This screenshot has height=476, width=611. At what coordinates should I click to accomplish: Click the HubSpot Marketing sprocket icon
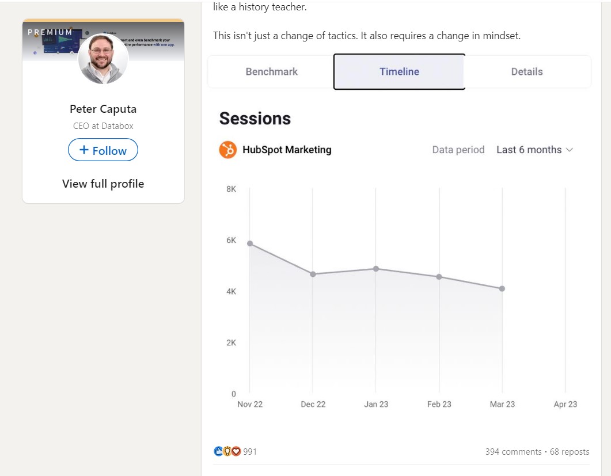pos(228,149)
